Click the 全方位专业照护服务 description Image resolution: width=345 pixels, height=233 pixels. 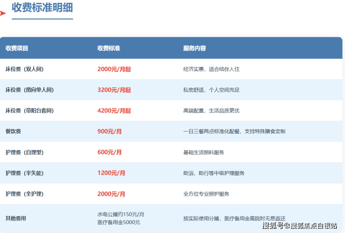(206, 193)
